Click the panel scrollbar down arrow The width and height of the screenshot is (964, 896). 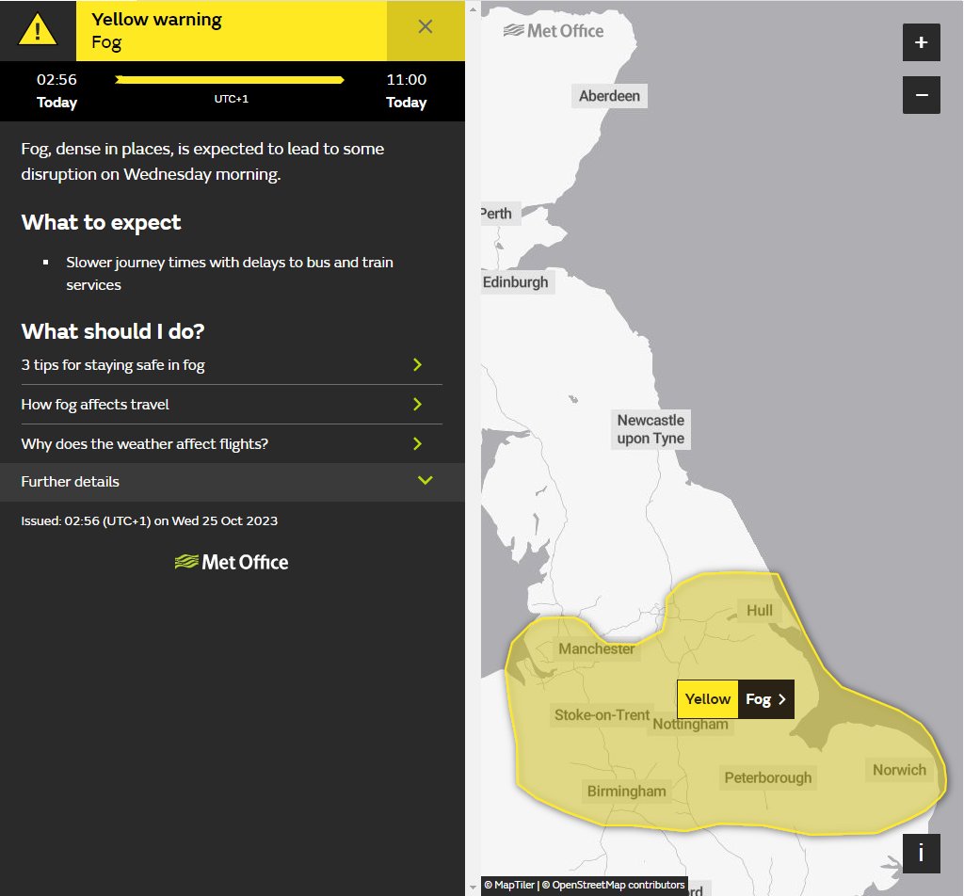pos(473,887)
